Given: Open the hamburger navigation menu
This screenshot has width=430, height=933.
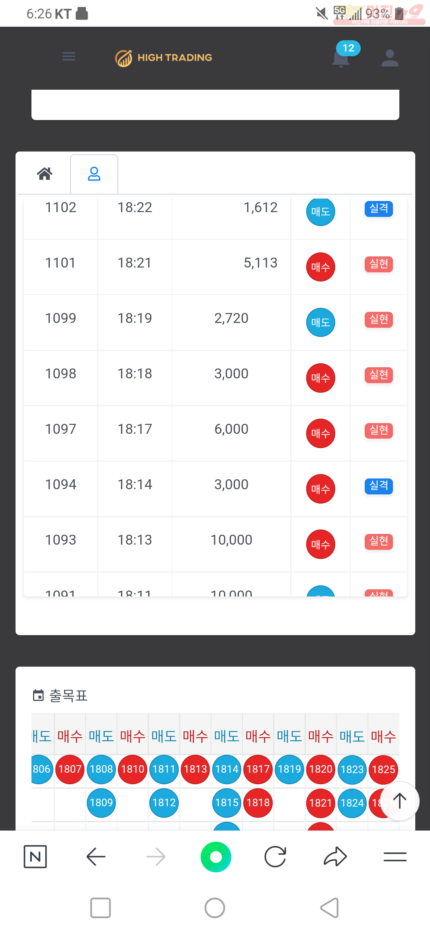Looking at the screenshot, I should 69,57.
